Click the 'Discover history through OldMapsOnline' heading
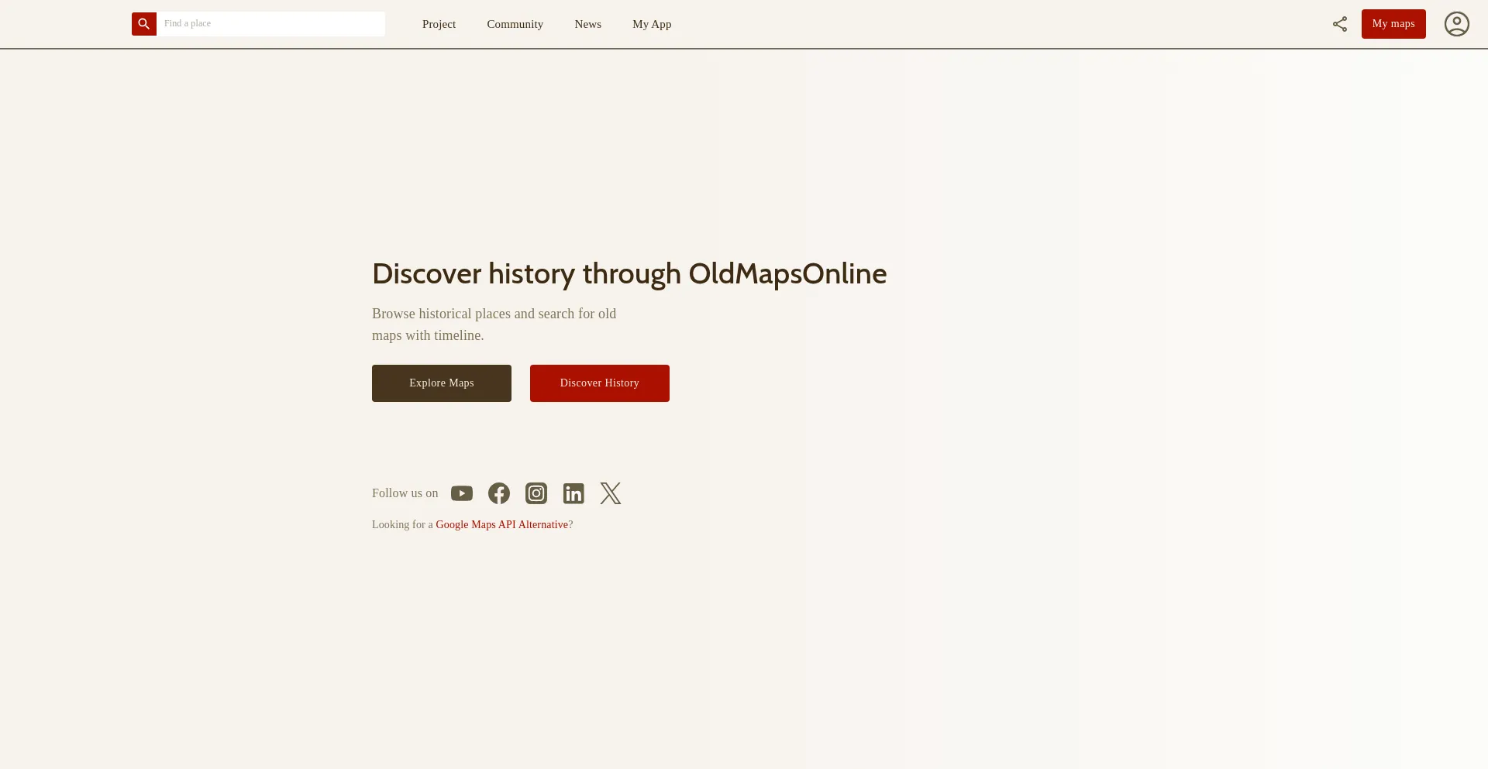This screenshot has width=1488, height=769. pos(629,273)
